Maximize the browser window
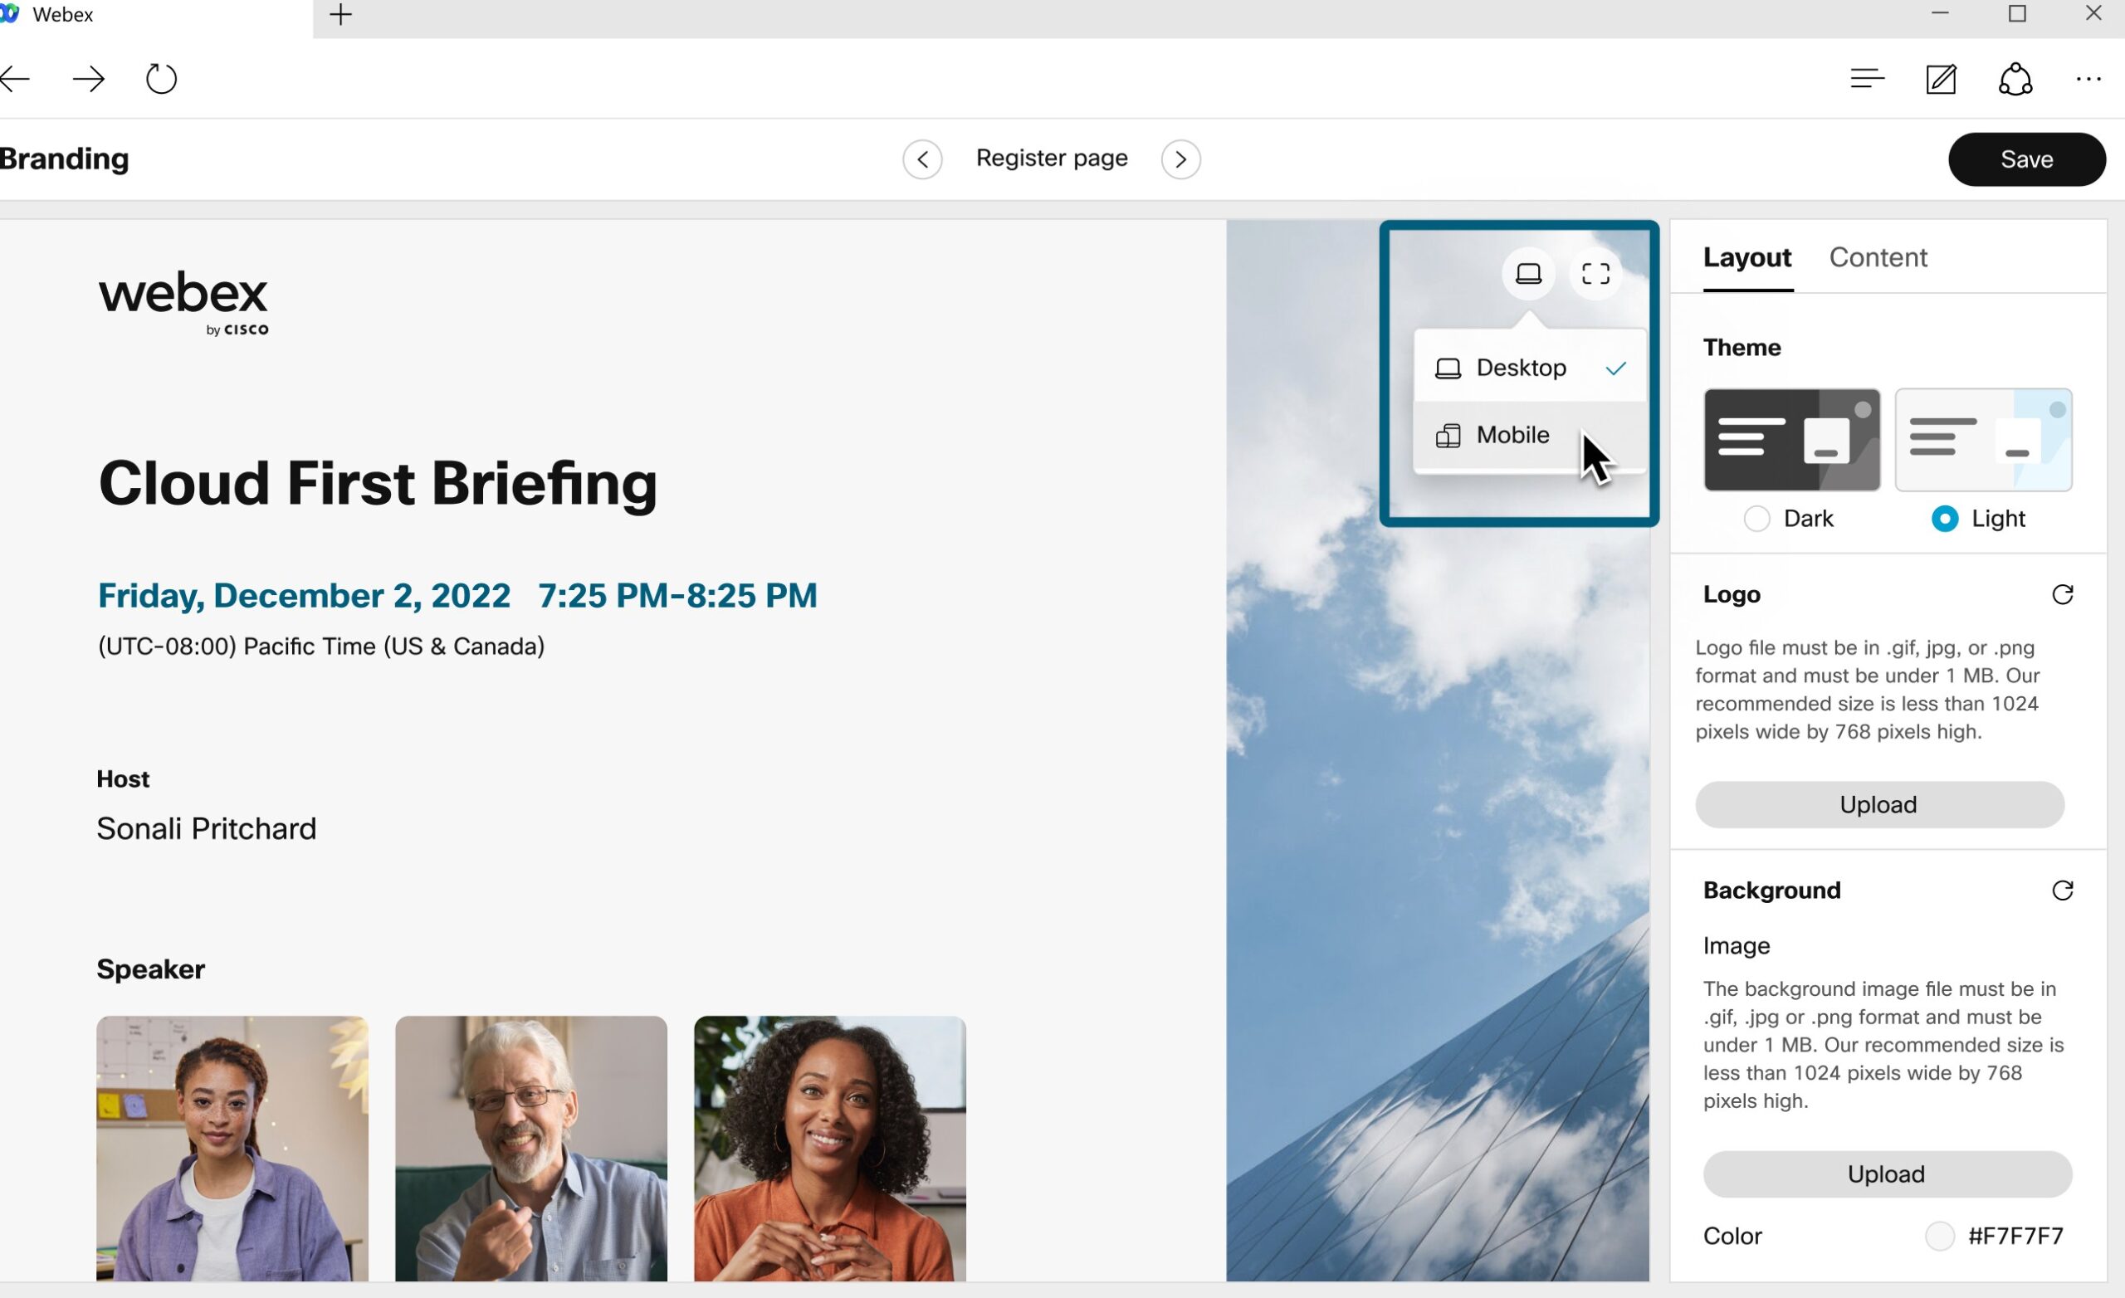Viewport: 2125px width, 1298px height. pyautogui.click(x=2017, y=14)
